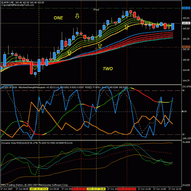Click the 17 Oct 08:55 time axis label

pyautogui.click(x=22, y=189)
